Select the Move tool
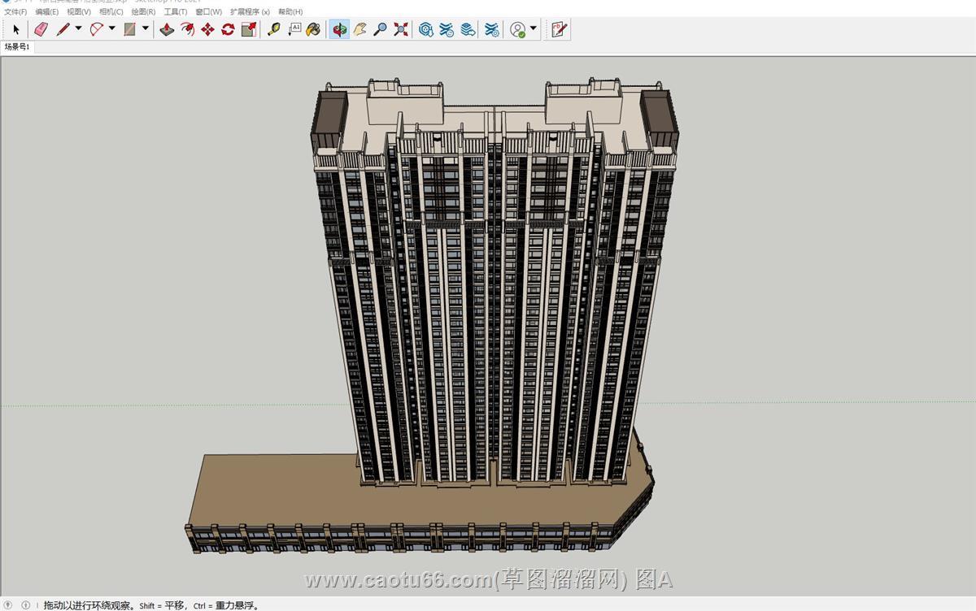Viewport: 976px width, 611px height. (207, 29)
